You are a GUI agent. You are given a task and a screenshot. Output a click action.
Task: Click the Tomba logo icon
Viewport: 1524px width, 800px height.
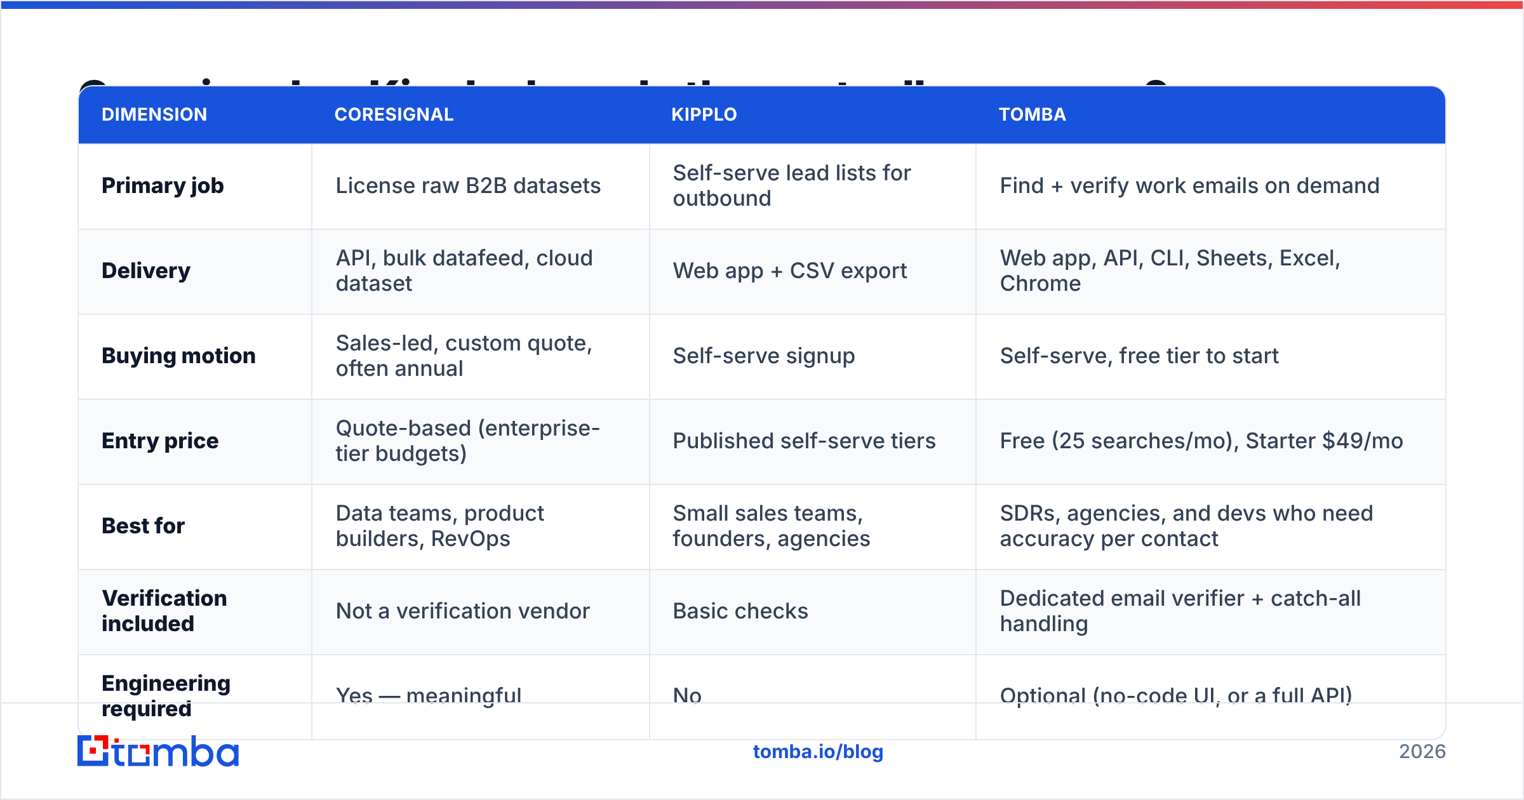157,751
